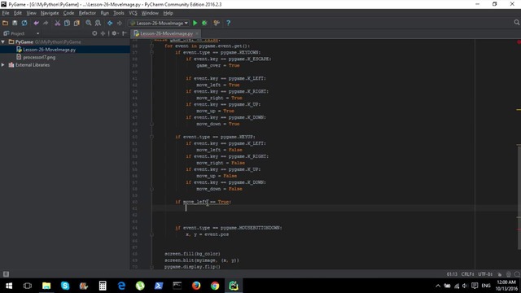
Task: Click the 61:13 cursor position indicator
Action: click(452, 274)
